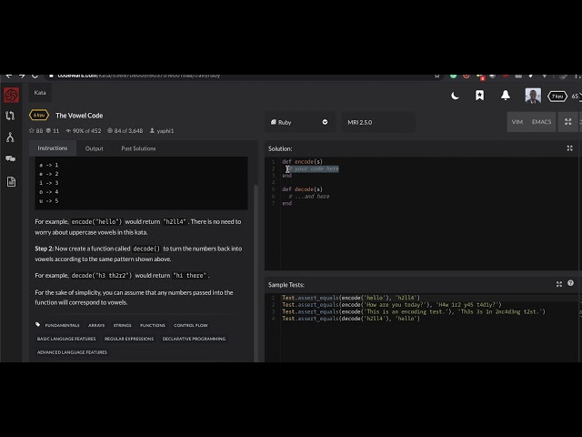This screenshot has width=582, height=437.
Task: Expand the Solution panel
Action: [570, 148]
